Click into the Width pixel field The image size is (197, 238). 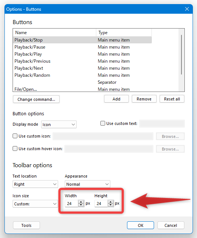[x=72, y=204]
